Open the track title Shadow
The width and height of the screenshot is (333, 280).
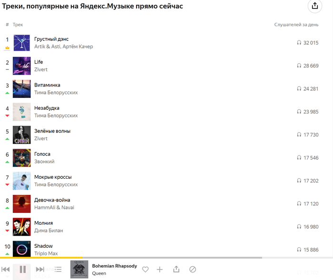pos(44,246)
